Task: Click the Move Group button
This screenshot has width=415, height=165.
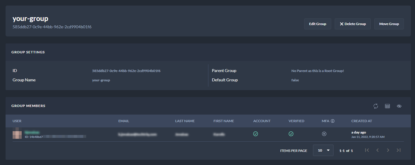Action: (x=389, y=24)
